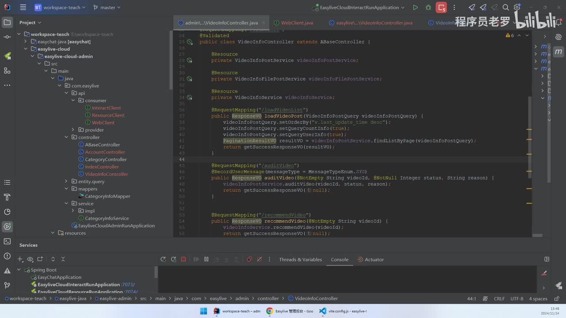Toggle the Services view options eye icon

[30, 259]
